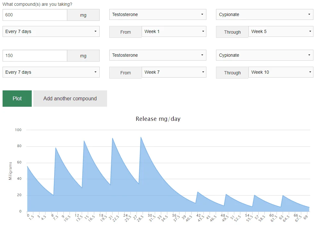Image resolution: width=316 pixels, height=225 pixels.
Task: Click the mg unit label beside 600
Action: [83, 15]
